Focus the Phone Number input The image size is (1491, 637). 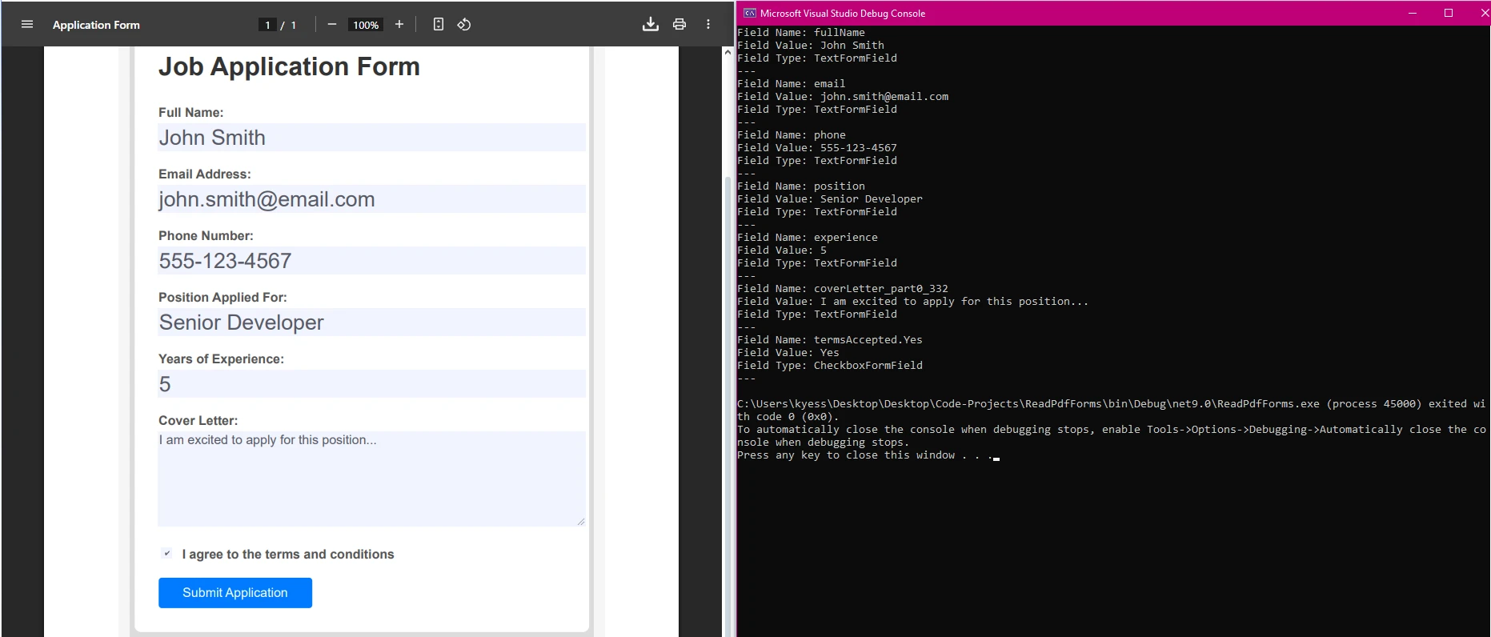(371, 261)
